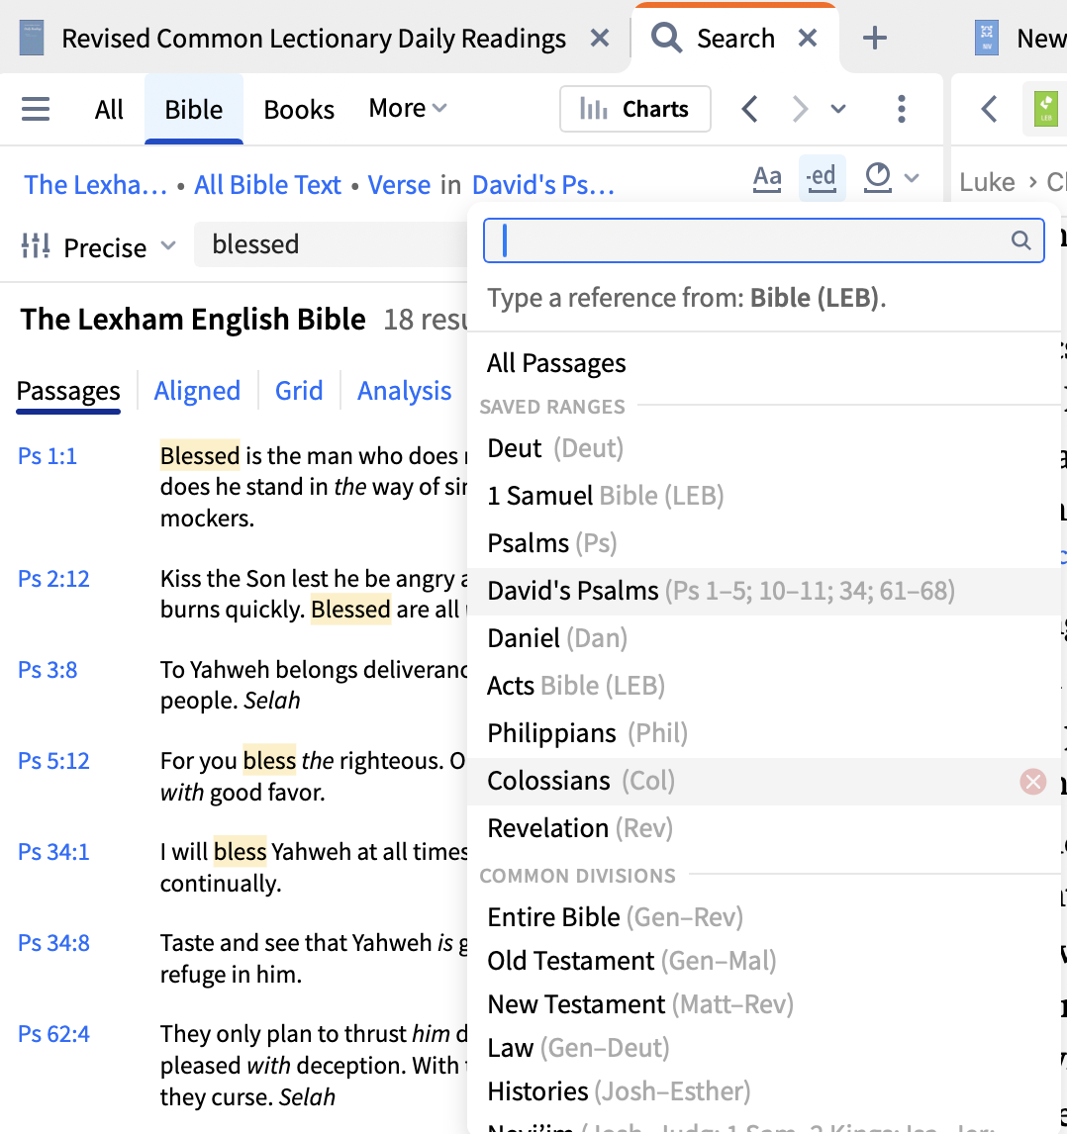1067x1134 pixels.
Task: Focus the passage reference input box
Action: [x=764, y=240]
